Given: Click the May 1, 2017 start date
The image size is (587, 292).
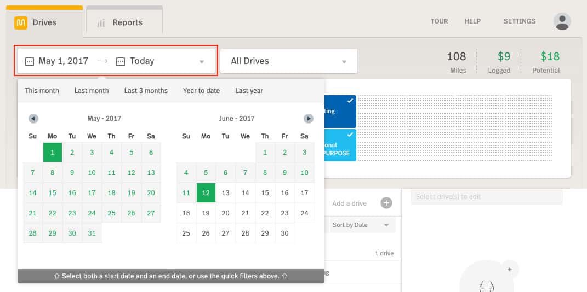Looking at the screenshot, I should click(x=63, y=61).
